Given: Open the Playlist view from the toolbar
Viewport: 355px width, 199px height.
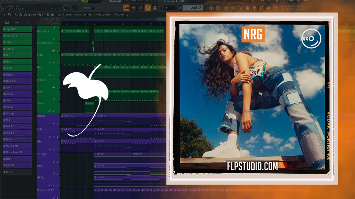Looking at the screenshot, I should click(211, 8).
